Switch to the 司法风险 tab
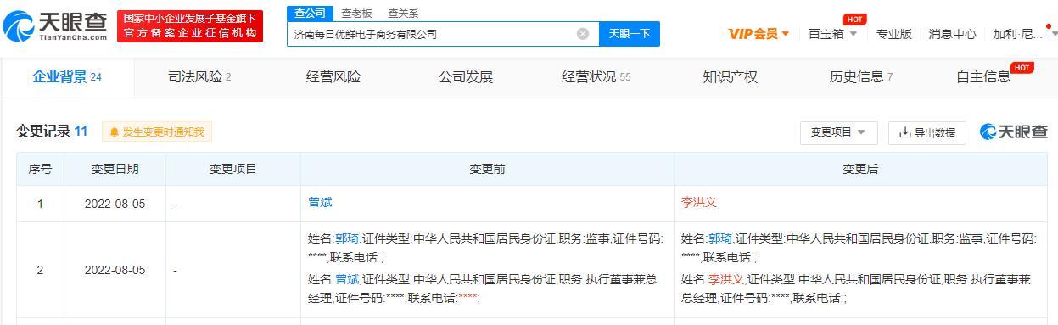This screenshot has height=325, width=1058. point(199,77)
